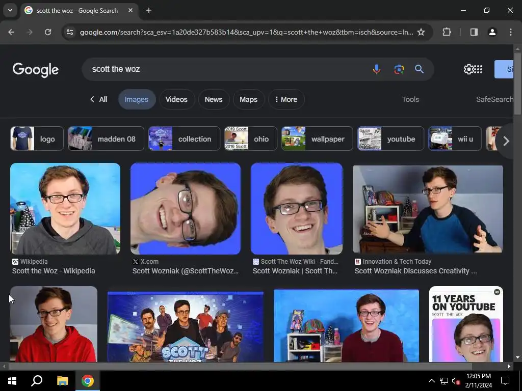Screen dimensions: 522x391
Task: Open the Scott The Woz Wiki thumbnail
Action: coord(297,208)
